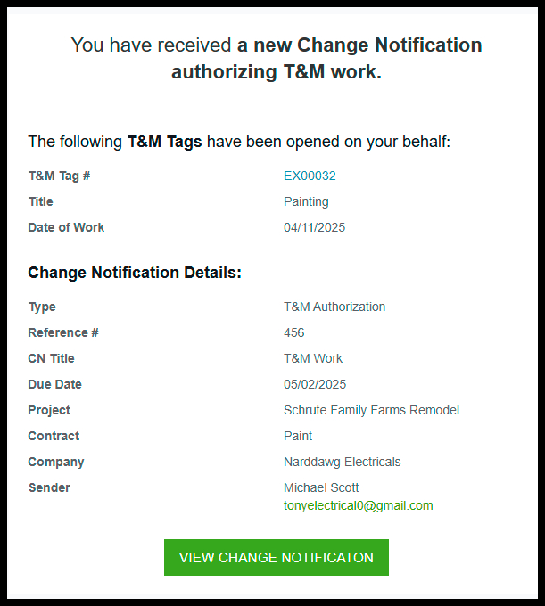
Task: Click the Change Notification Details heading
Action: click(135, 273)
